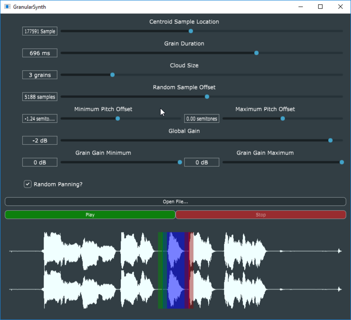Start playback with the green Play button
The image size is (351, 320).
tap(90, 215)
